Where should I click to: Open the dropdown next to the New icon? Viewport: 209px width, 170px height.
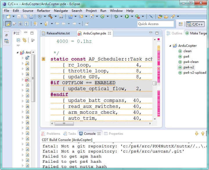click(x=14, y=16)
